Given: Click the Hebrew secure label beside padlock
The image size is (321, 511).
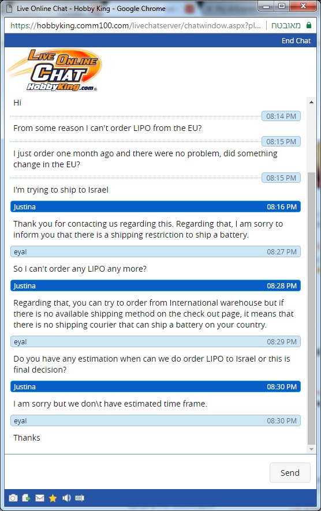Looking at the screenshot, I should click(x=286, y=25).
